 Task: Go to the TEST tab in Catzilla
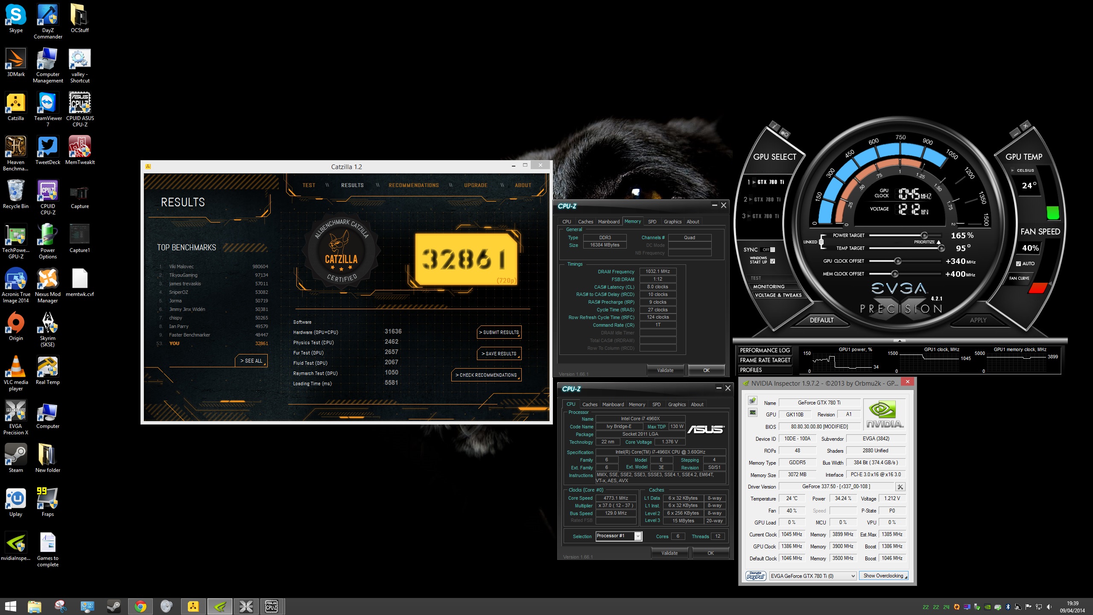click(309, 185)
